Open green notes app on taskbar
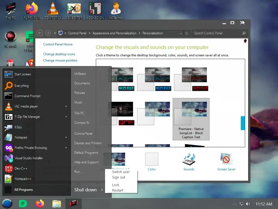The height and width of the screenshot is (209, 278). (23, 204)
